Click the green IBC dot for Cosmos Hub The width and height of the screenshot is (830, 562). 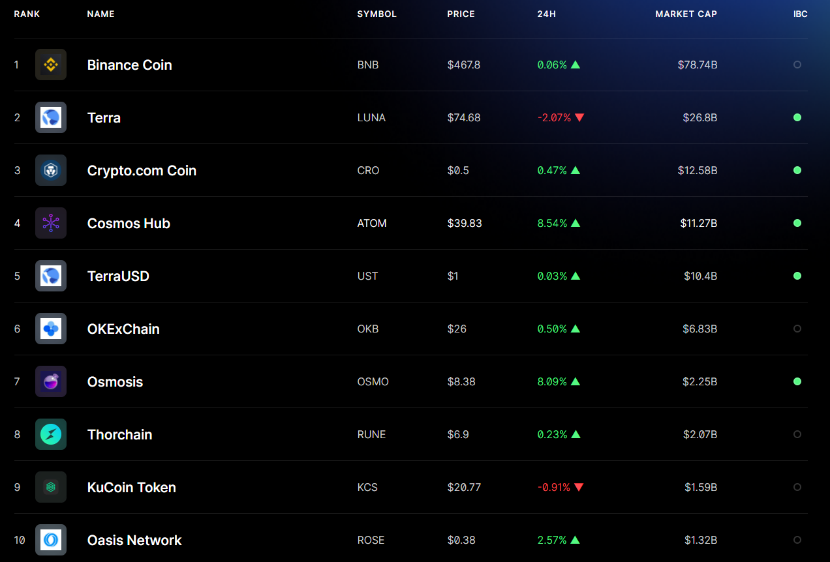point(797,223)
